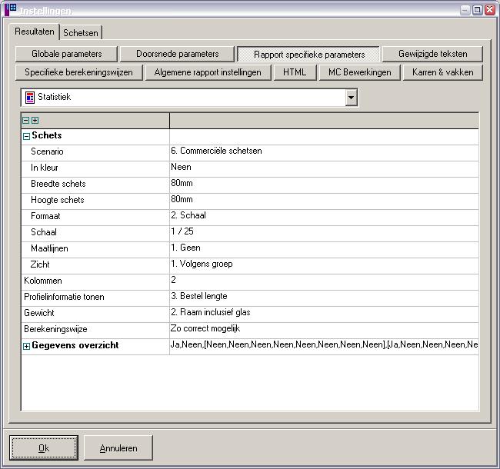Open Algemene rapport instellingen
The width and height of the screenshot is (500, 469).
coord(208,72)
